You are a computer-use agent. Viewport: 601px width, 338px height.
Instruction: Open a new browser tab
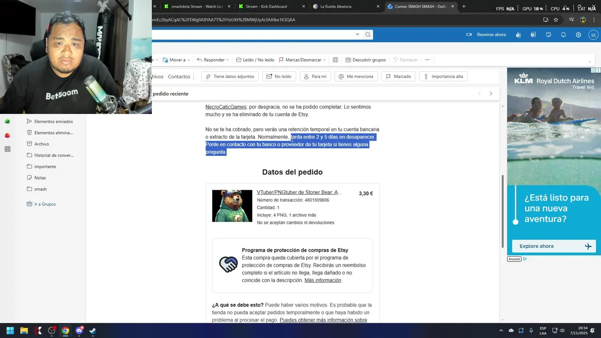pos(464,7)
